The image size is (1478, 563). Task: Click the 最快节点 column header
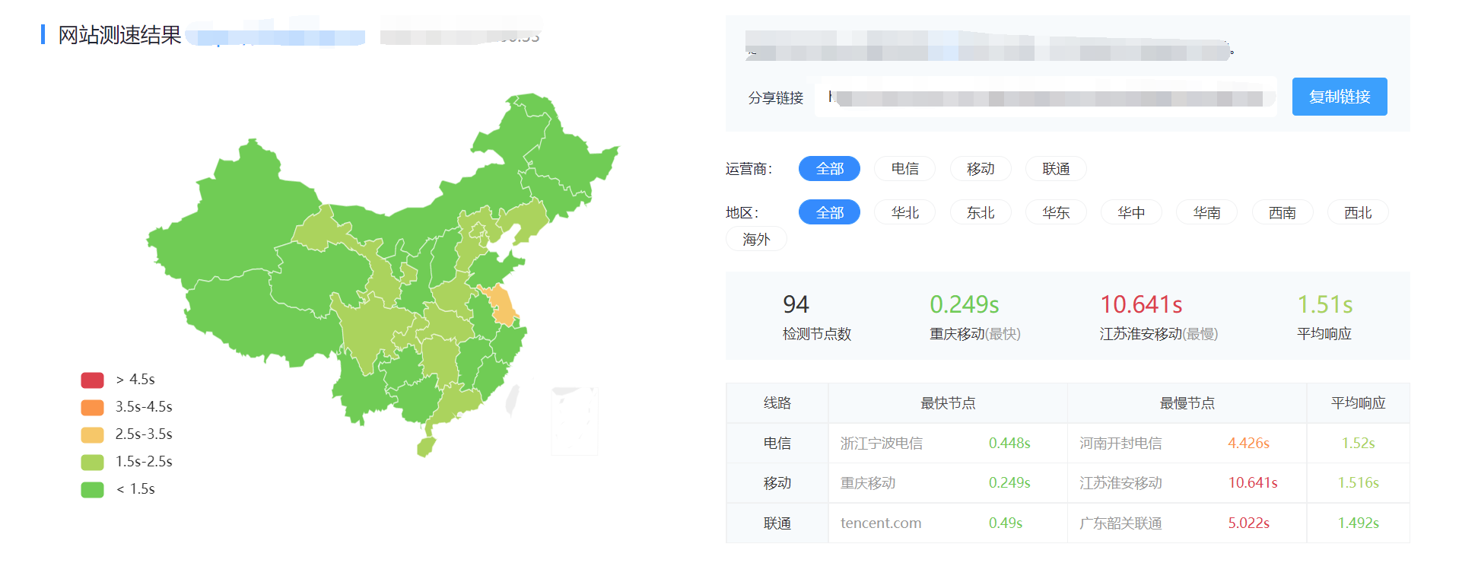tap(948, 403)
